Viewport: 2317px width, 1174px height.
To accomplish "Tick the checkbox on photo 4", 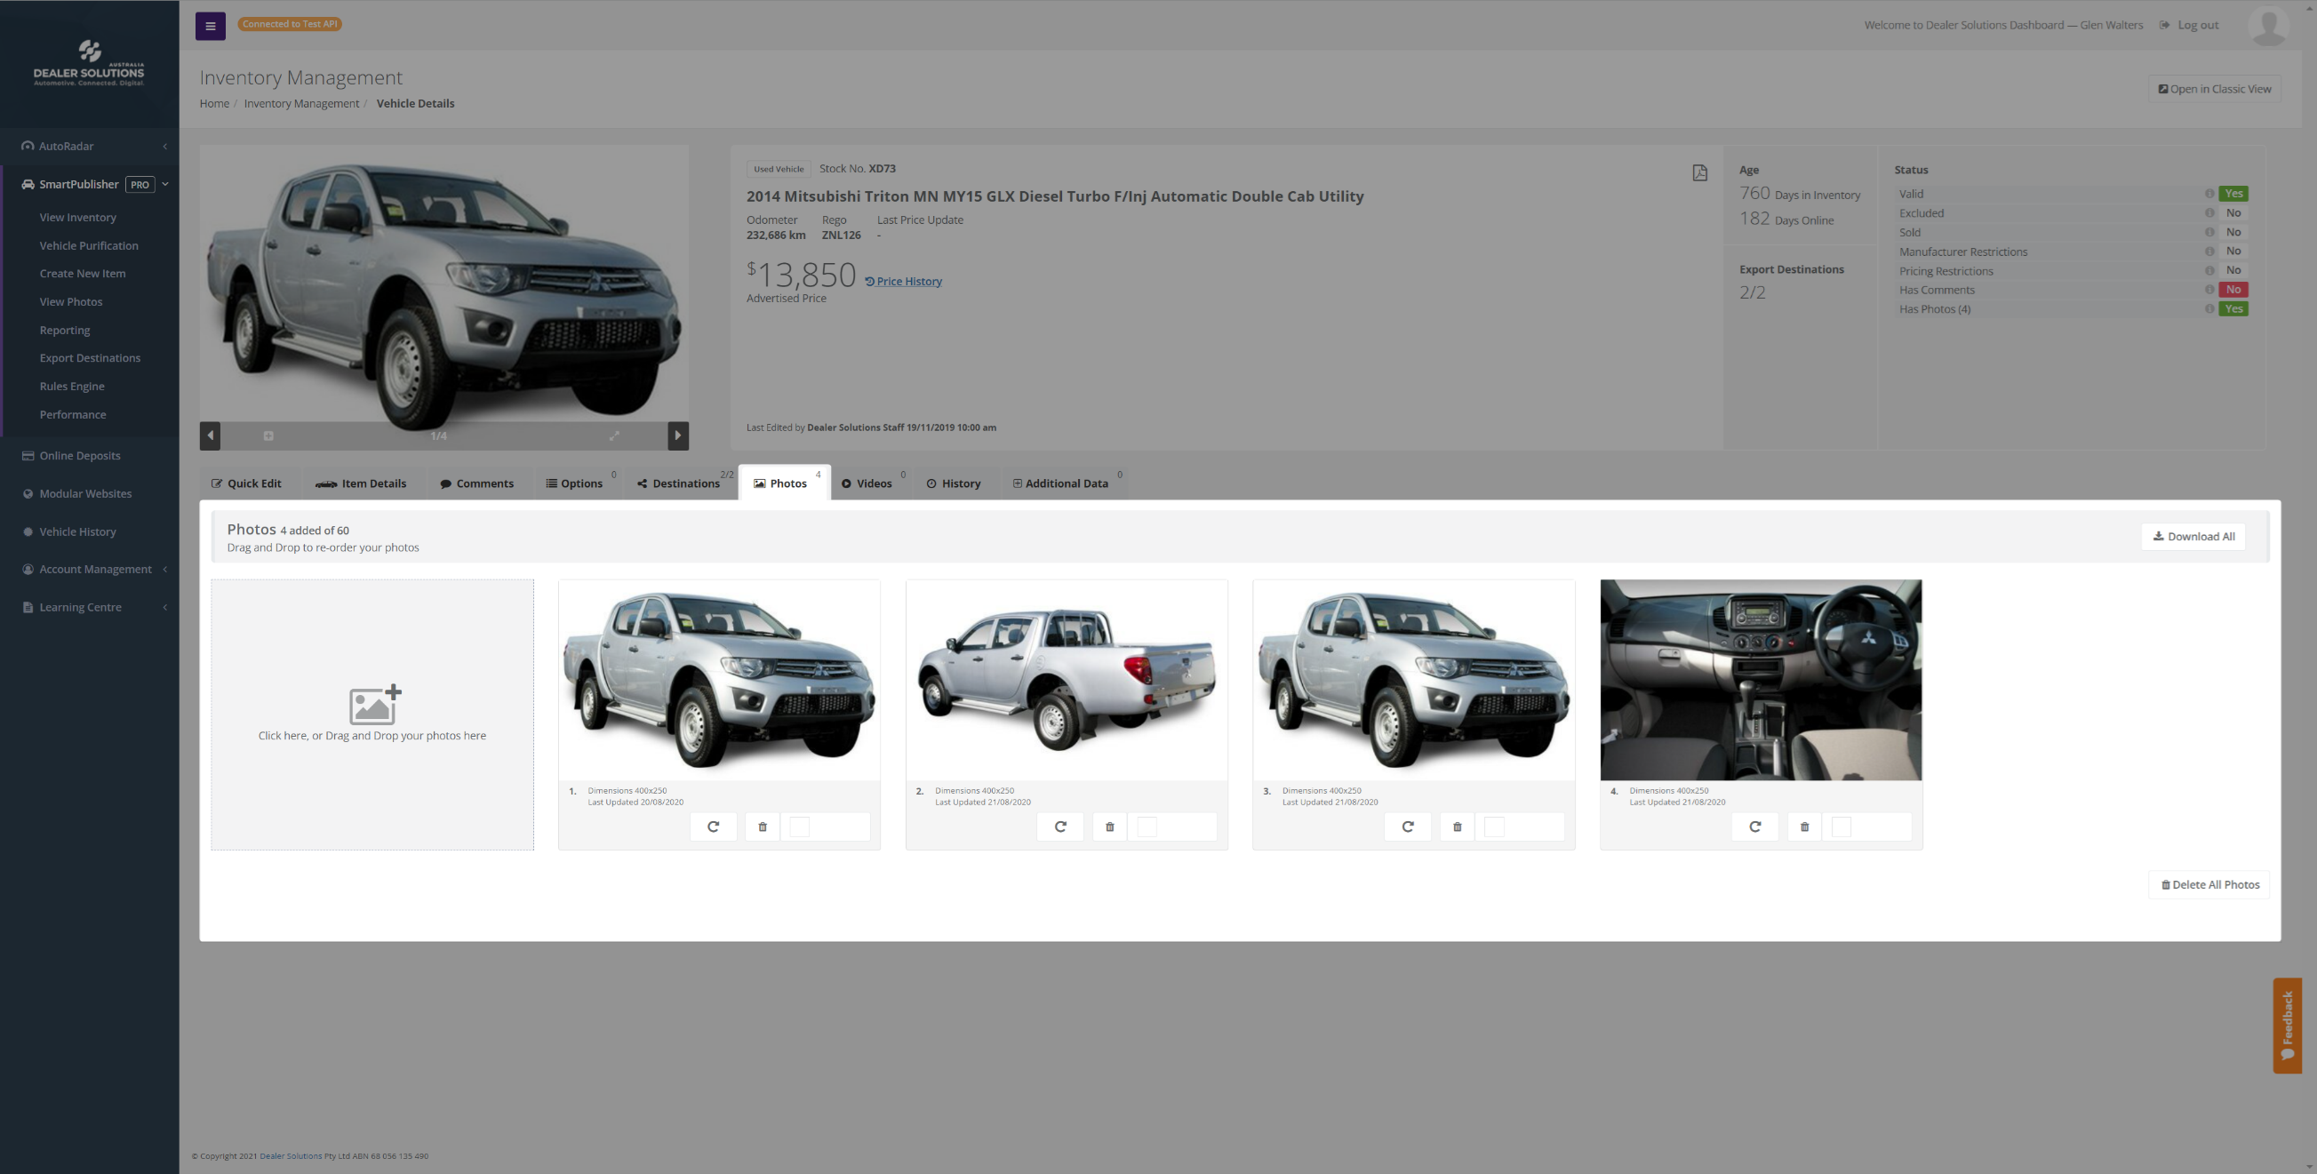I will point(1842,827).
